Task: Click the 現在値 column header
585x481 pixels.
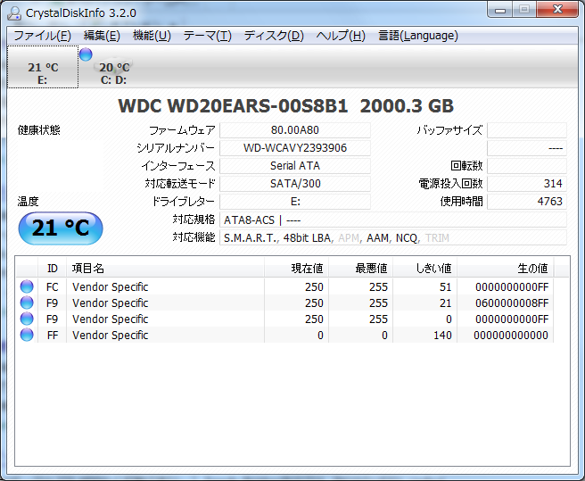Action: coord(297,268)
